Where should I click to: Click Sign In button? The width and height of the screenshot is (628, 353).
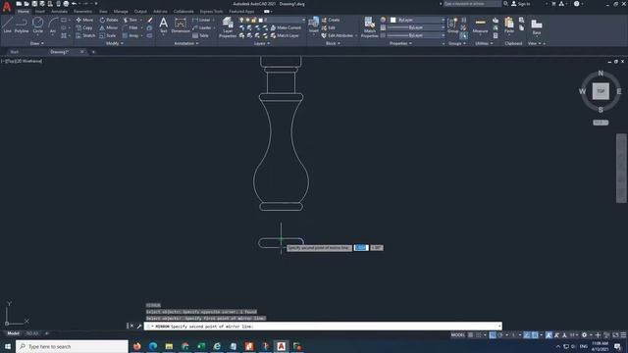pyautogui.click(x=521, y=4)
